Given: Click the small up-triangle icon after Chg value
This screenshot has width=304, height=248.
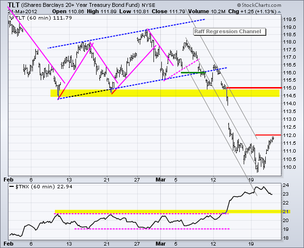Looking at the screenshot, I should [x=279, y=12].
